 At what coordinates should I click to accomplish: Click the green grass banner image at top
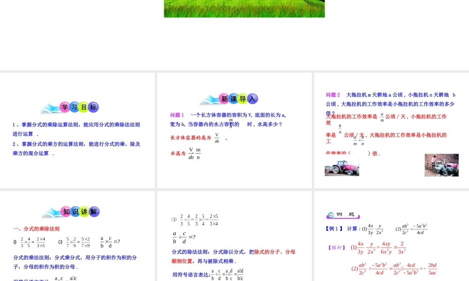244,8
